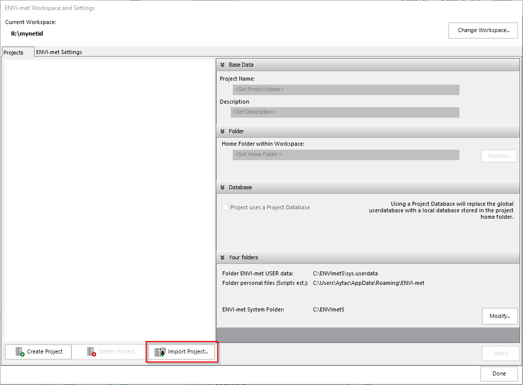Click the Set Home Folder field

point(345,155)
